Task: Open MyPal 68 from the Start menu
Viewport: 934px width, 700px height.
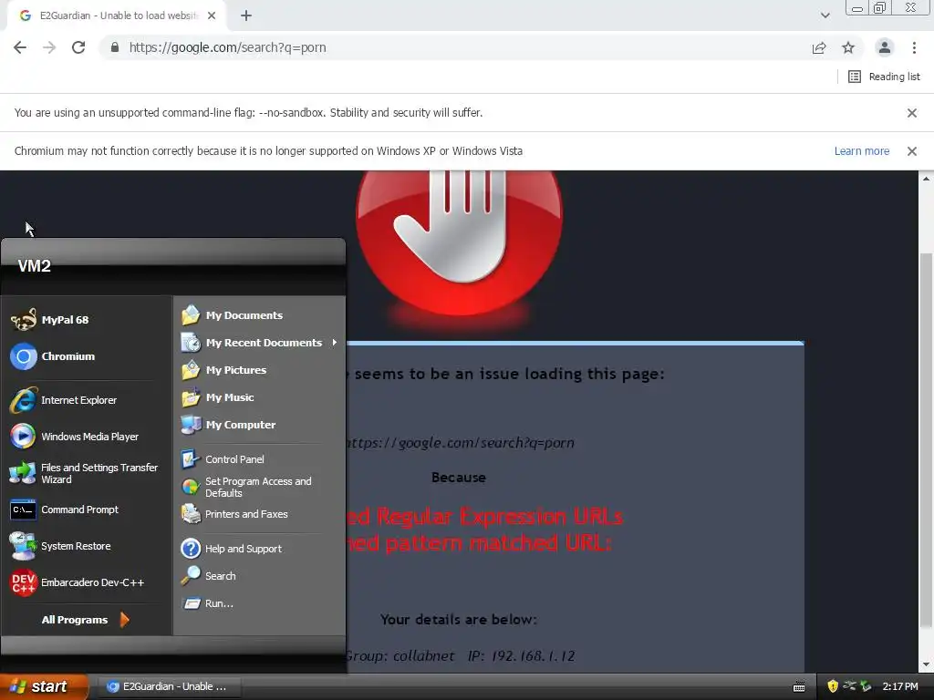Action: 50,320
